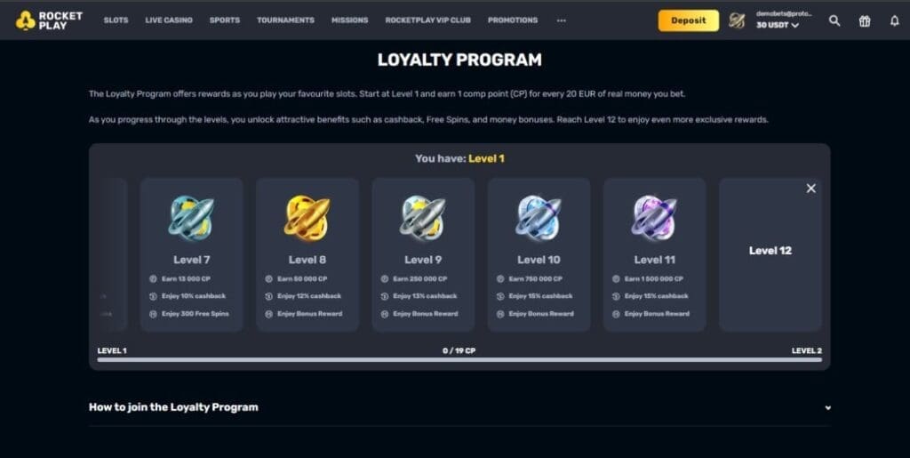The image size is (910, 458).
Task: Go to the Live Casino section
Action: 169,20
